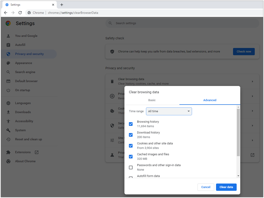The image size is (264, 198).
Task: Click the person icon for You and Google
Action: pos(8,36)
